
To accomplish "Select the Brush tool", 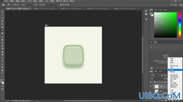I will point(2,36).
